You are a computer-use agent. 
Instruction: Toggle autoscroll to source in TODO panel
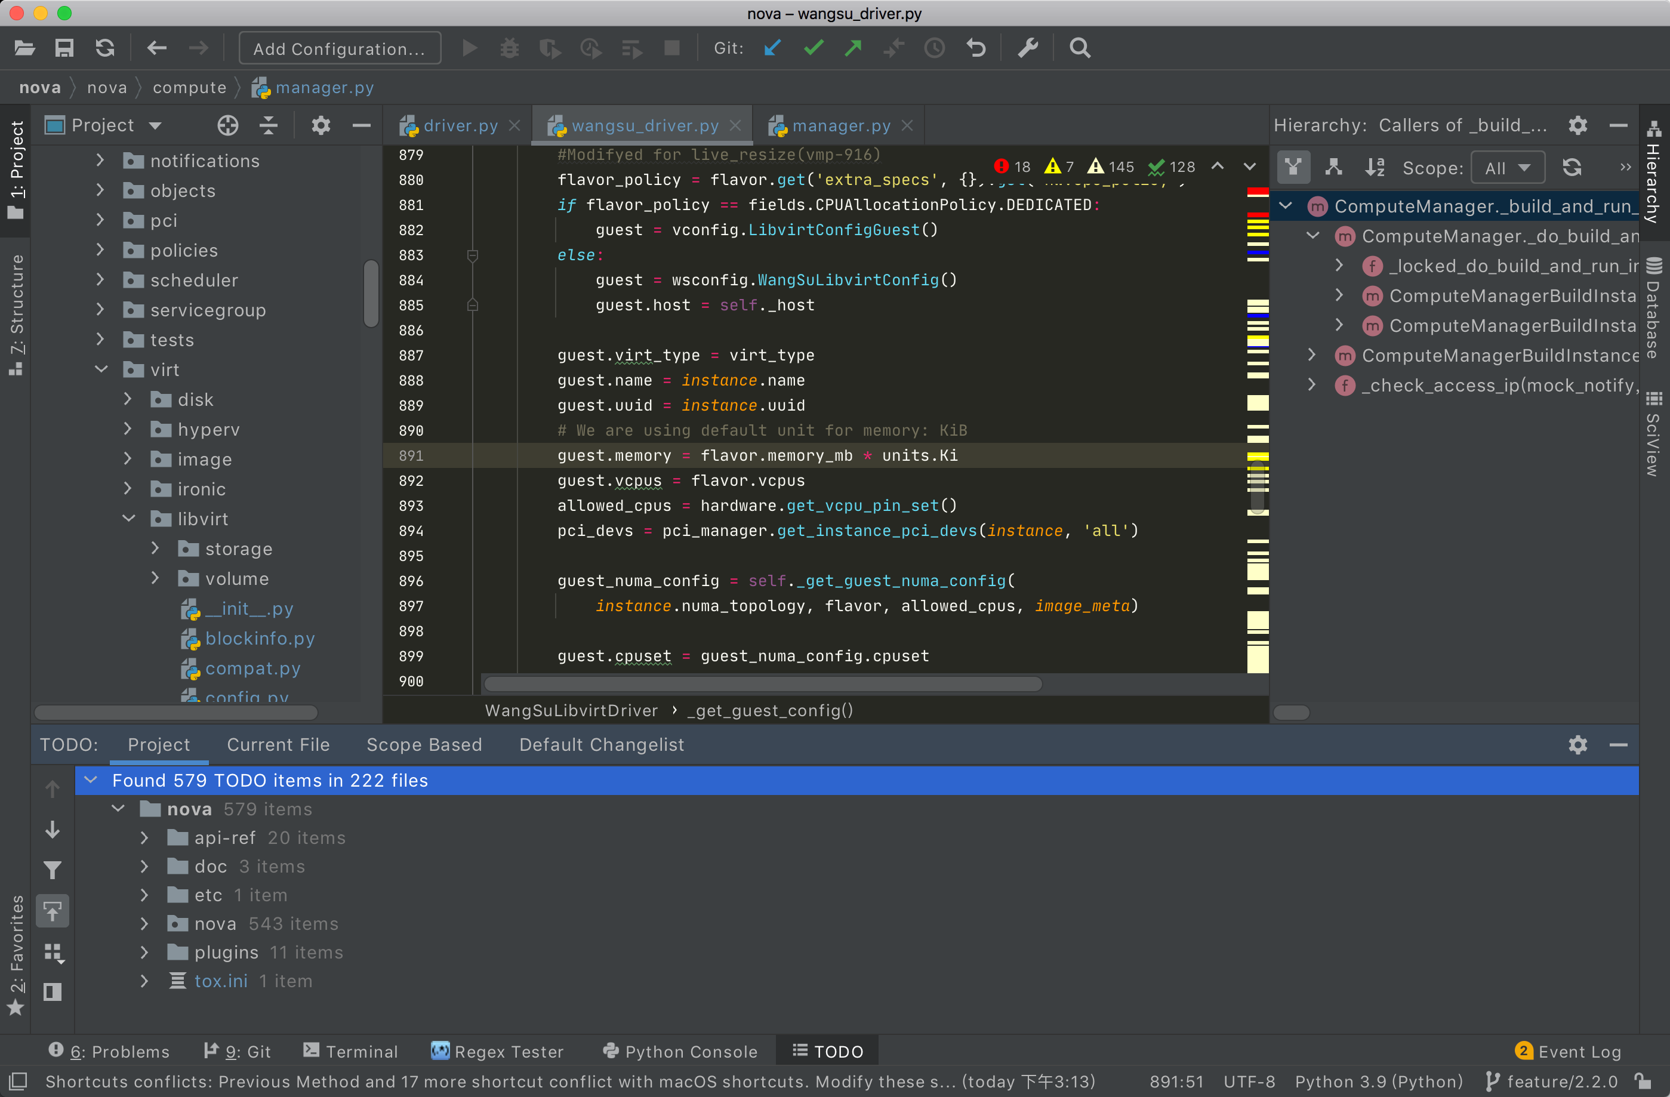[53, 911]
